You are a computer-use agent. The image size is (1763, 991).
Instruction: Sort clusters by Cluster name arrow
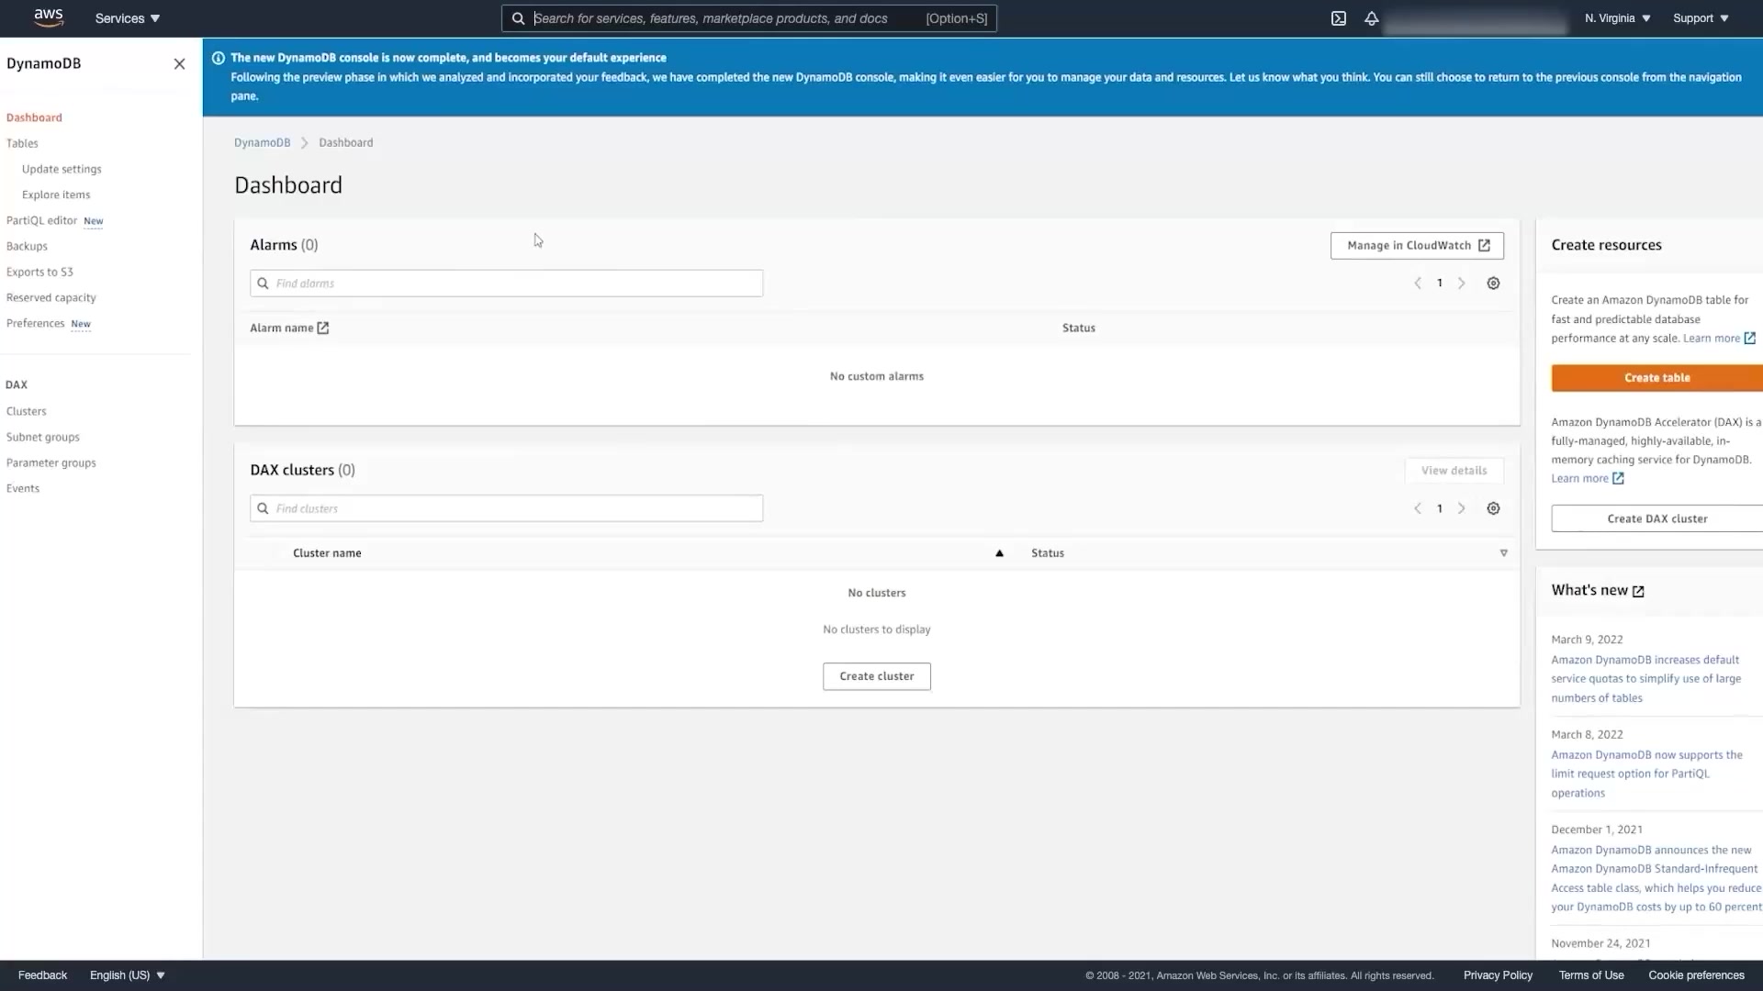click(999, 553)
